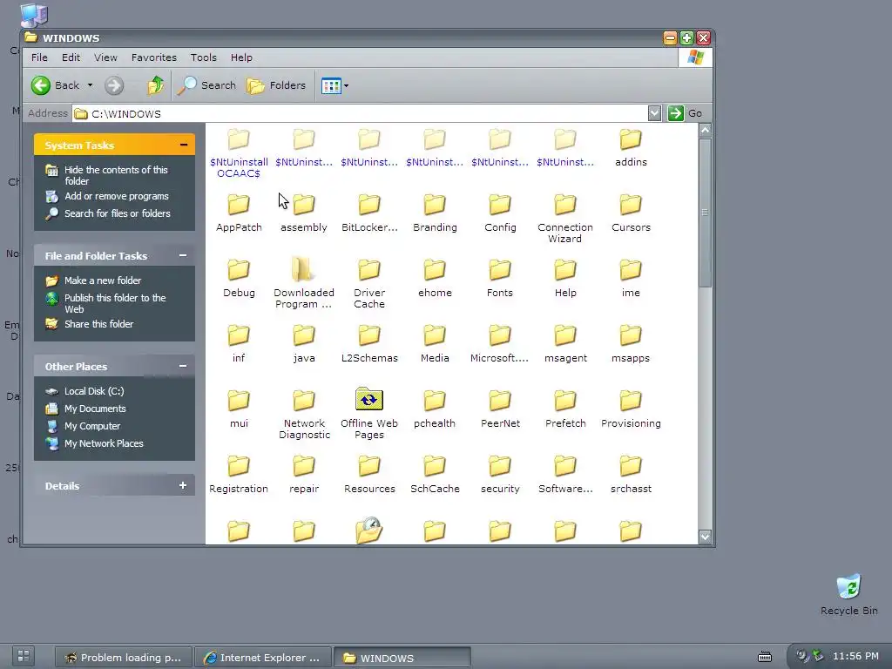Select the Media folder icon
The height and width of the screenshot is (669, 892).
[435, 335]
